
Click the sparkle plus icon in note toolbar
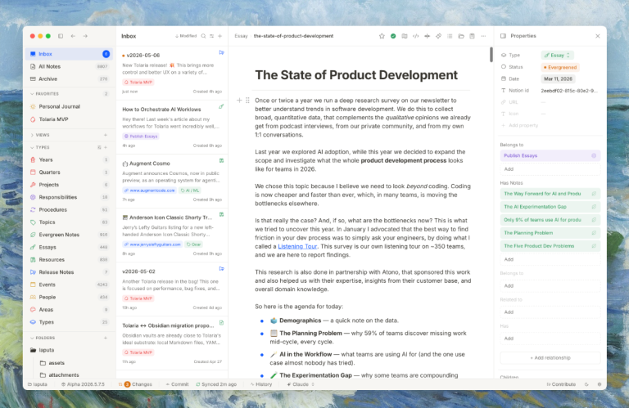tap(427, 36)
